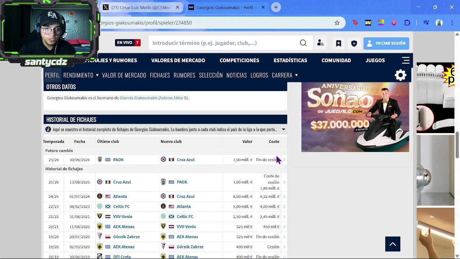
Task: Open the hamburger menu icon
Action: (x=406, y=60)
